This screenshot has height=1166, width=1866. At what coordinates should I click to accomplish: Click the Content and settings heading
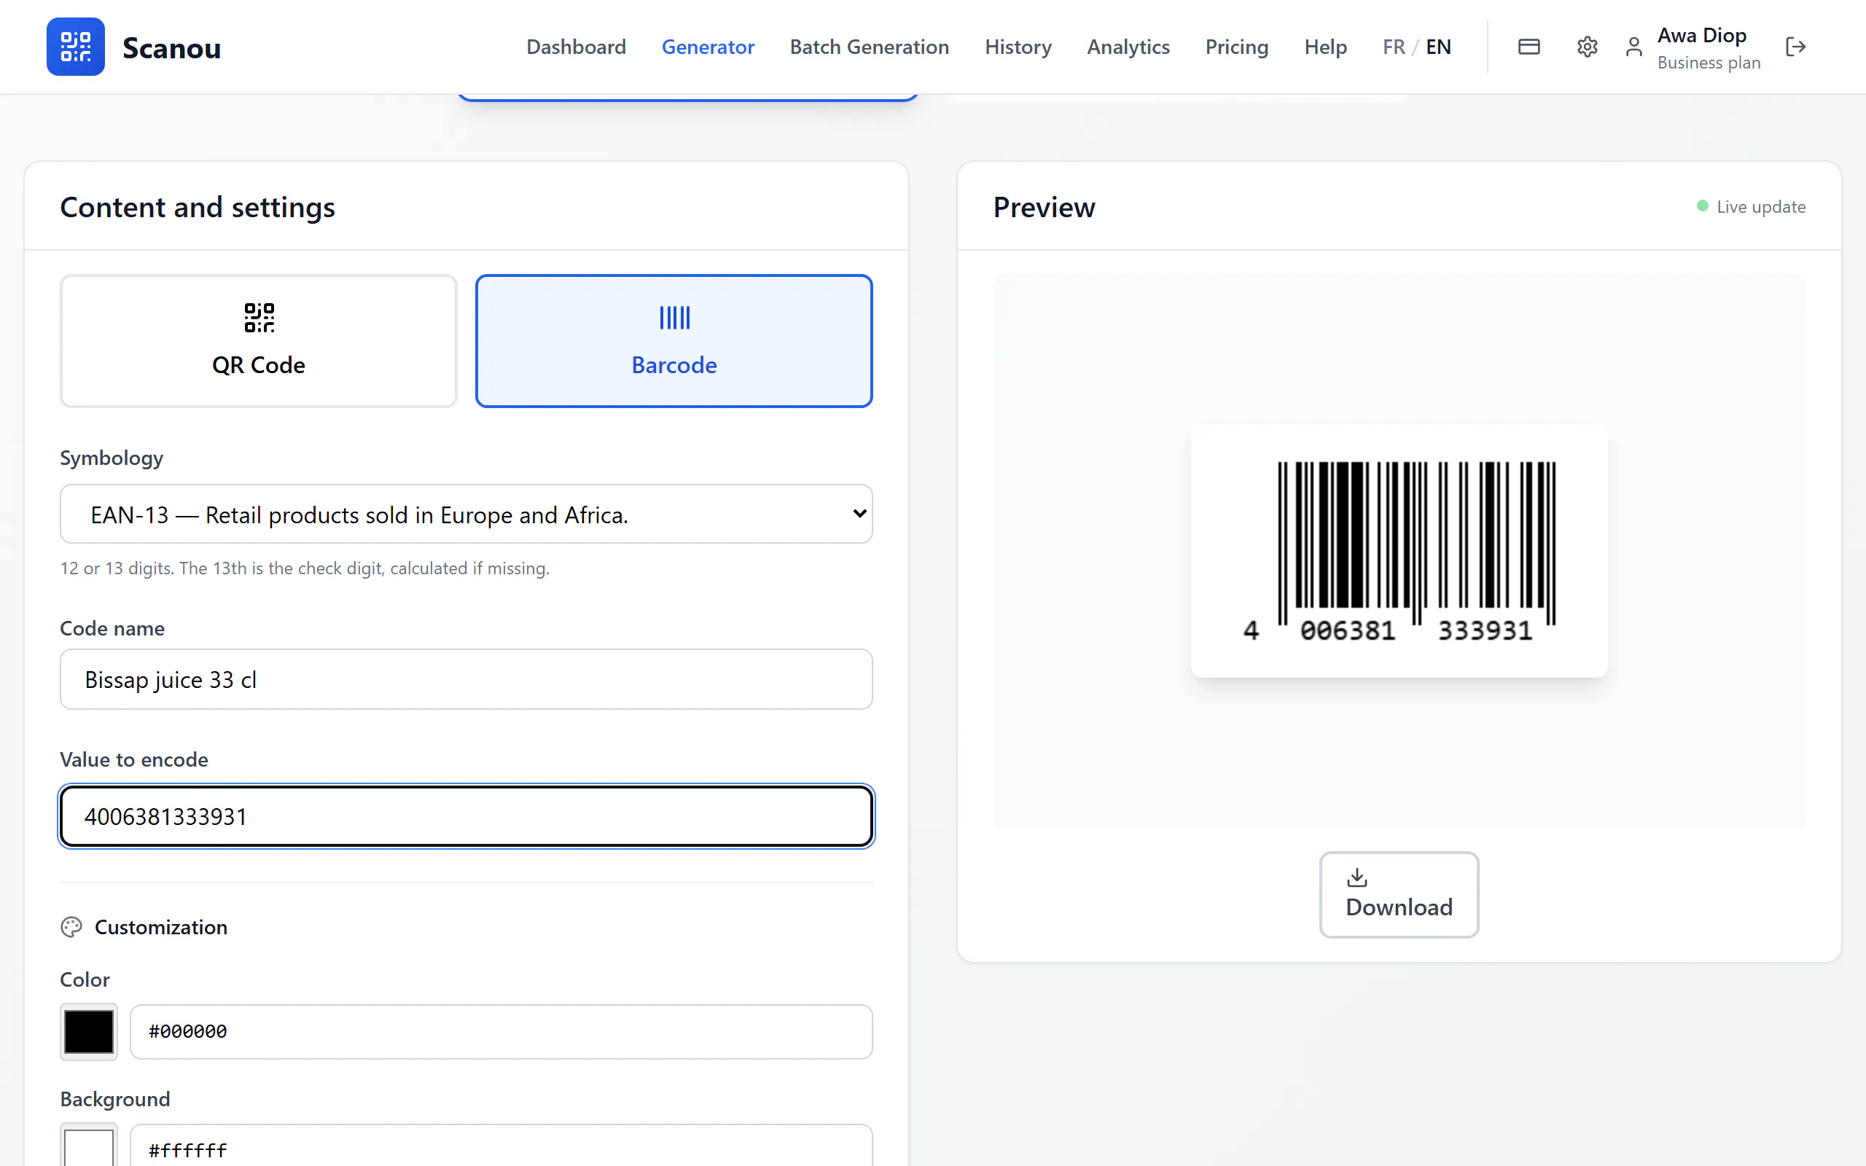point(198,208)
